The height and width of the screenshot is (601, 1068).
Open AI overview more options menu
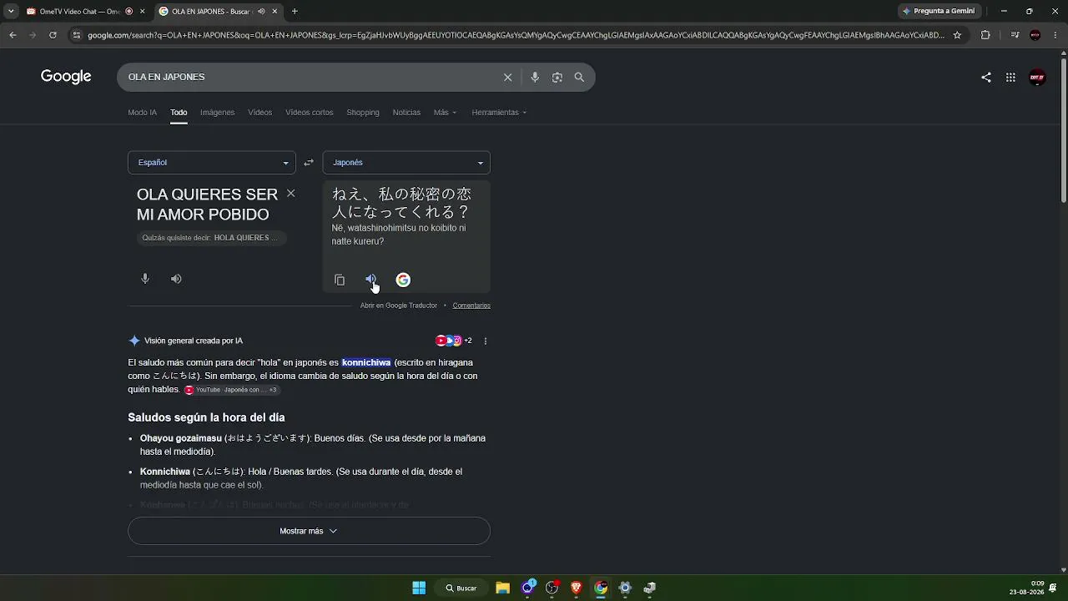tap(486, 341)
